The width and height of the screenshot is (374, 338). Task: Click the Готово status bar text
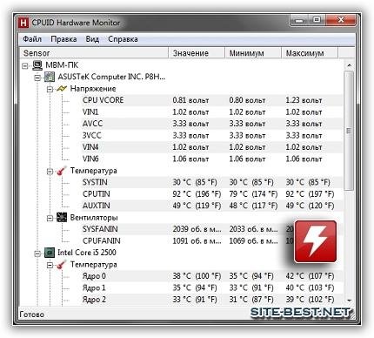(x=32, y=314)
